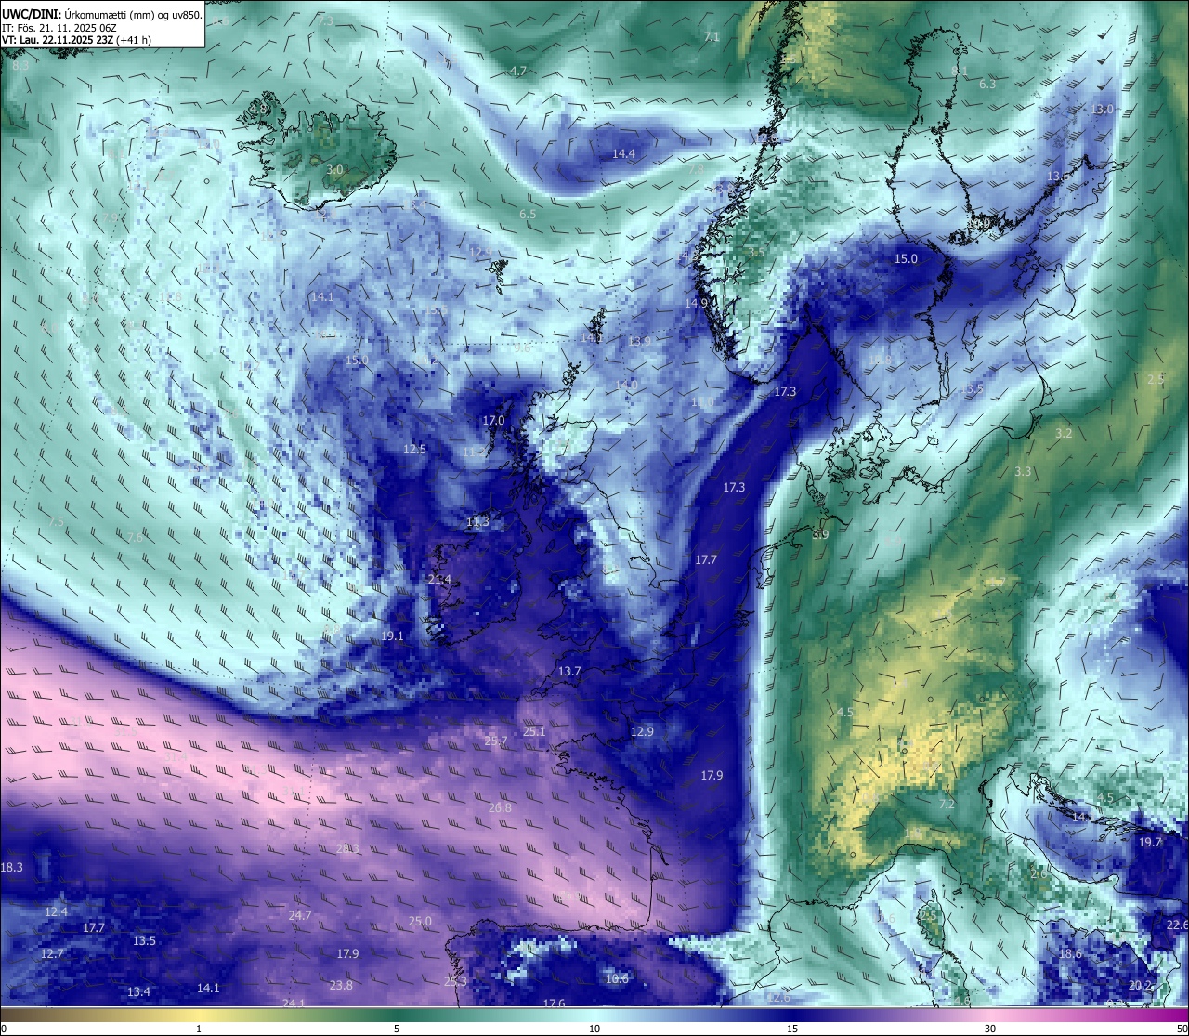Click the title text 'UWC/DINI: Úrkomumætti (mm) og uv850.'

[101, 14]
